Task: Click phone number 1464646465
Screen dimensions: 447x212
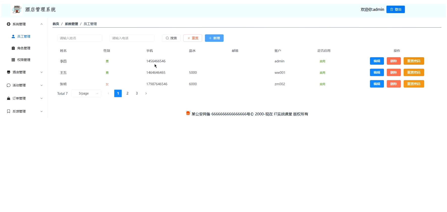Action: click(156, 73)
